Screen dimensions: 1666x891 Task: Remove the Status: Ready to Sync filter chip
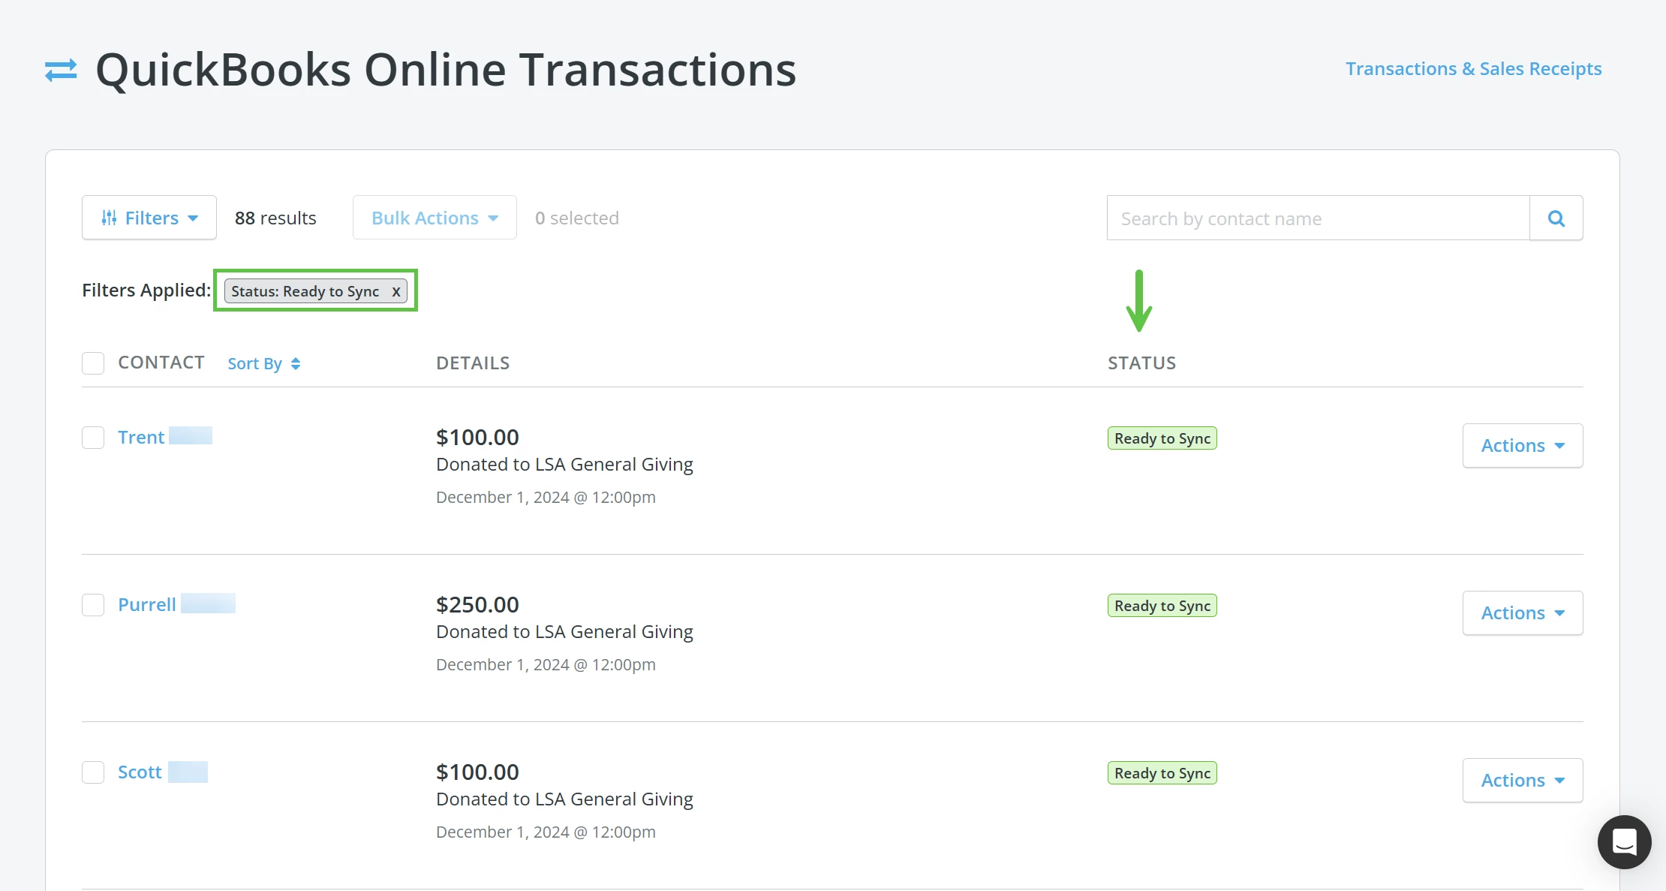click(396, 291)
